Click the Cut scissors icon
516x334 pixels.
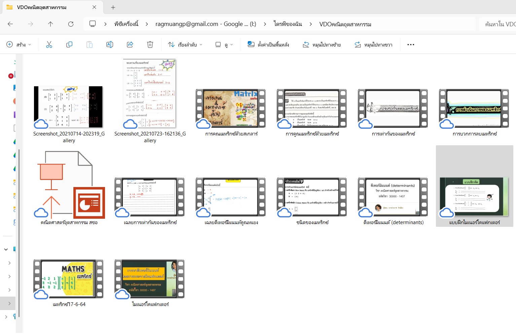pos(49,44)
